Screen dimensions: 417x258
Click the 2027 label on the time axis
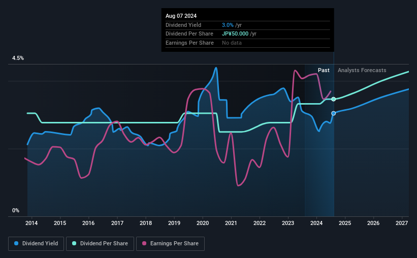(x=402, y=223)
